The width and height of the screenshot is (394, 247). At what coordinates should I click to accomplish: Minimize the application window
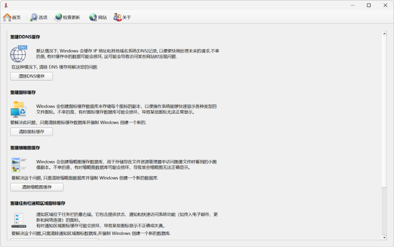click(x=352, y=5)
